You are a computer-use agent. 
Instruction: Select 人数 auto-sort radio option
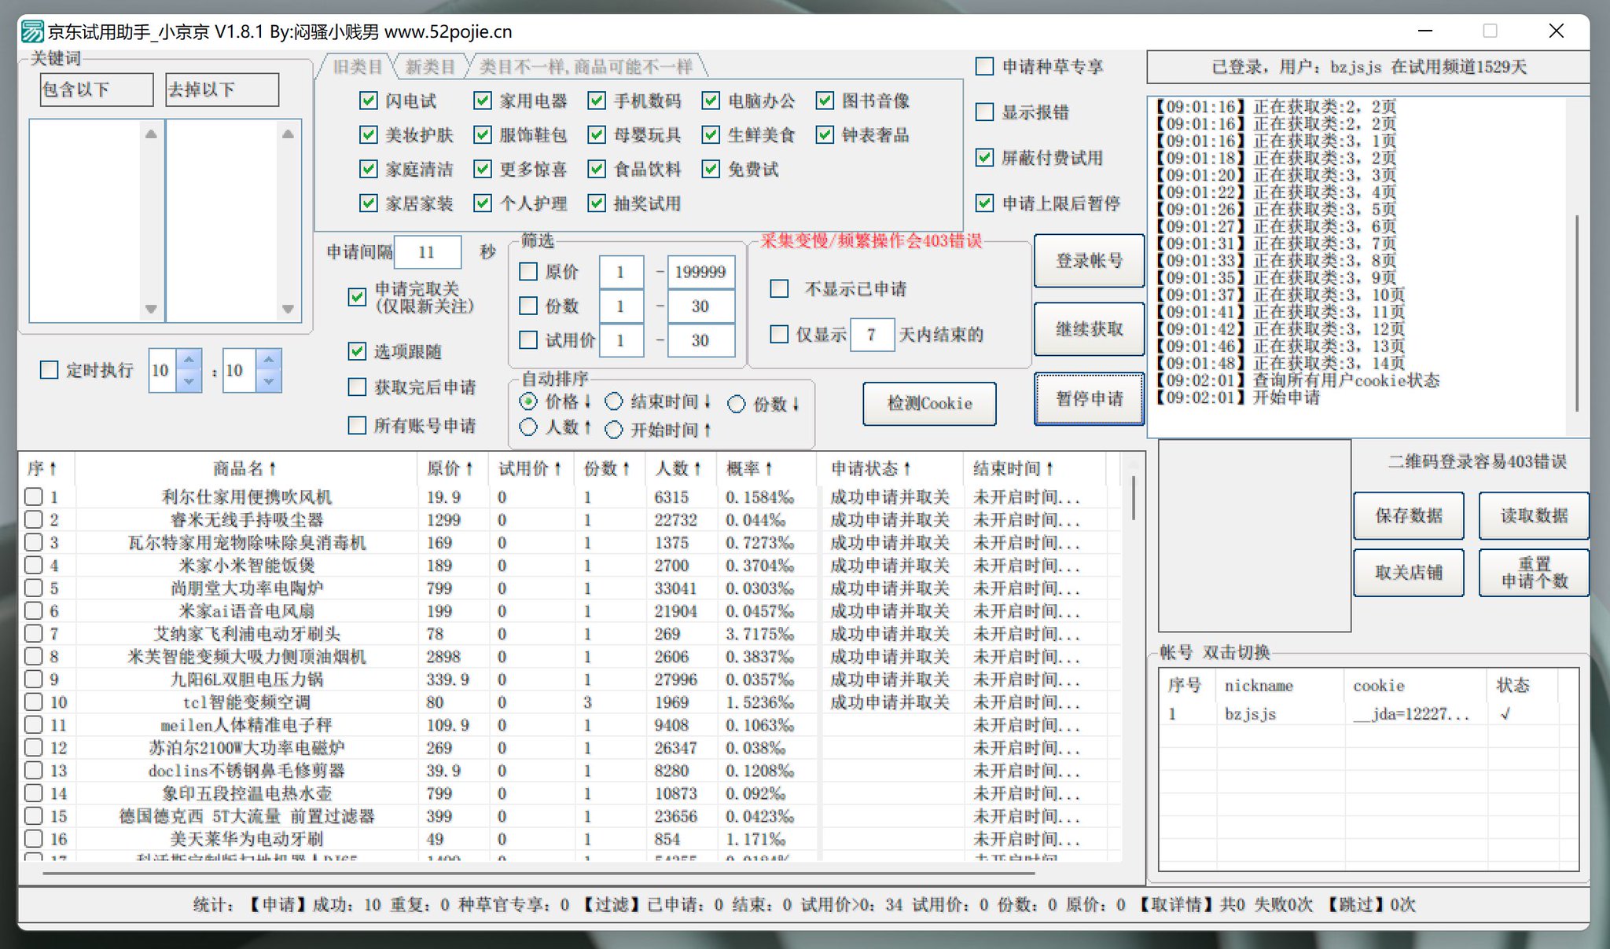coord(528,427)
